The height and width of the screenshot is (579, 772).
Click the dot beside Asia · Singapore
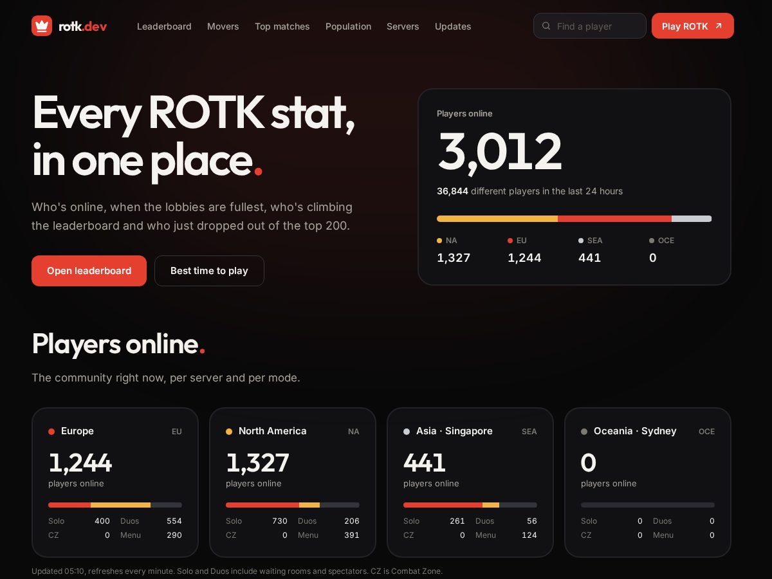click(407, 432)
